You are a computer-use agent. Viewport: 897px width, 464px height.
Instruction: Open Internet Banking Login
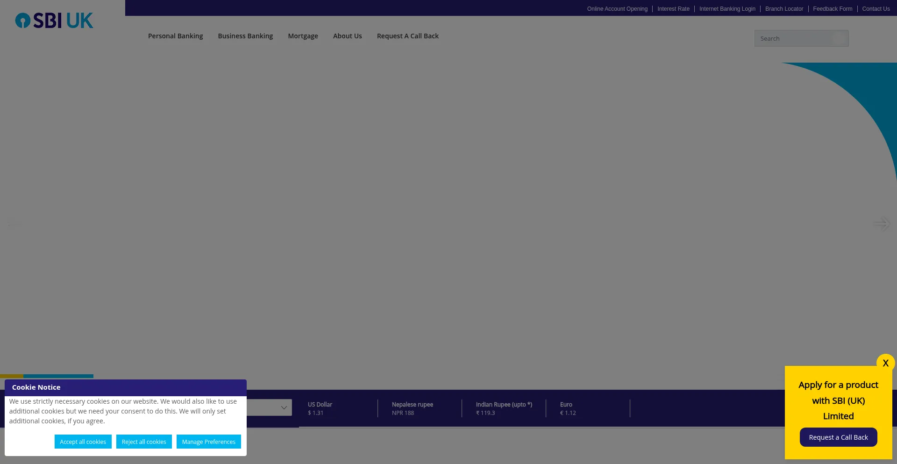pos(727,9)
